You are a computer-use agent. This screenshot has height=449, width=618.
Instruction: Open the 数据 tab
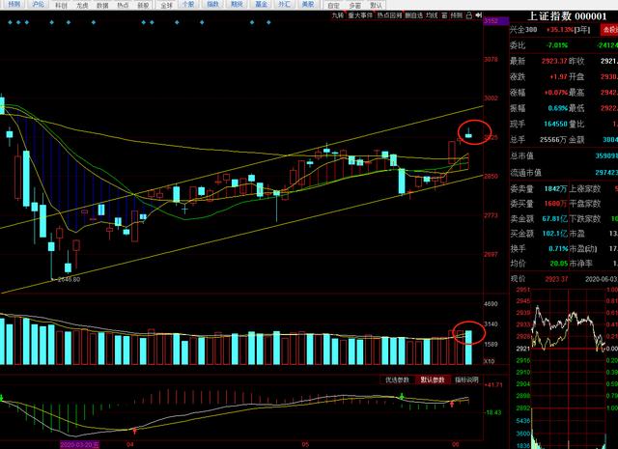pyautogui.click(x=102, y=5)
